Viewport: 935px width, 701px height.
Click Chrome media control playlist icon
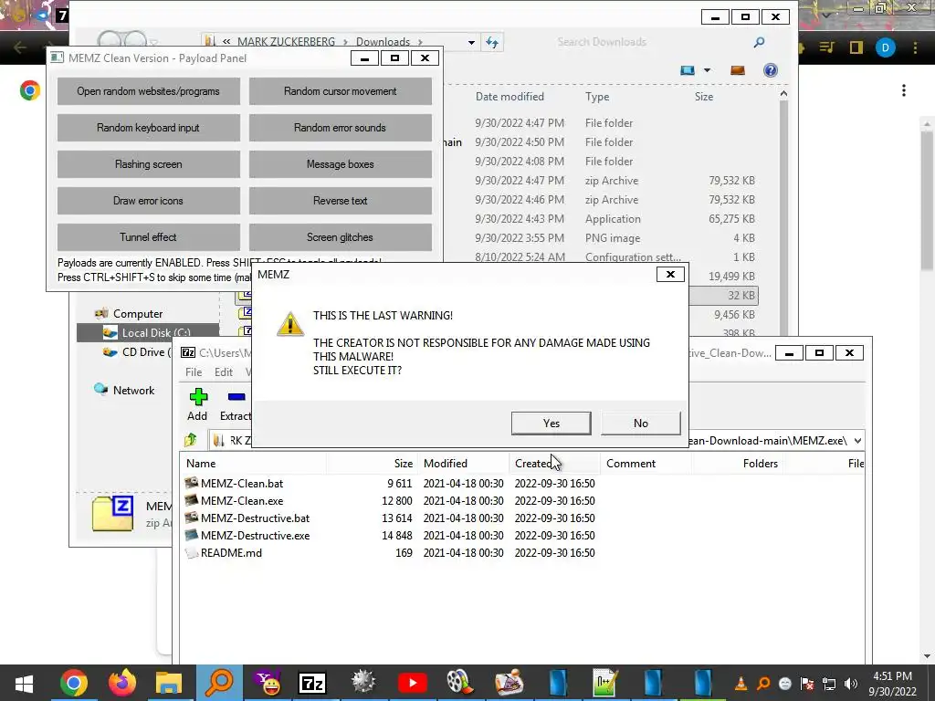(x=826, y=47)
